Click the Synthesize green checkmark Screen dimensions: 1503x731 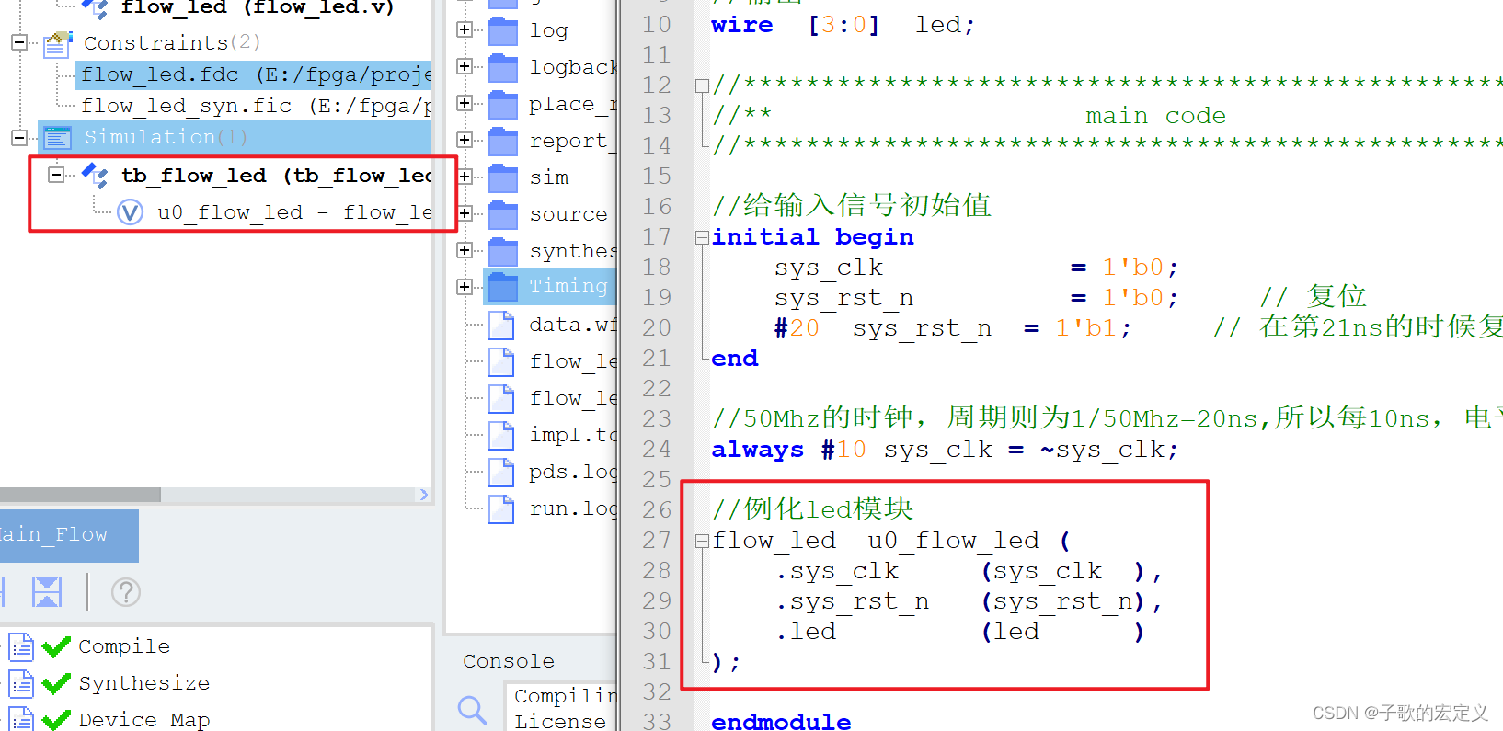pos(56,683)
